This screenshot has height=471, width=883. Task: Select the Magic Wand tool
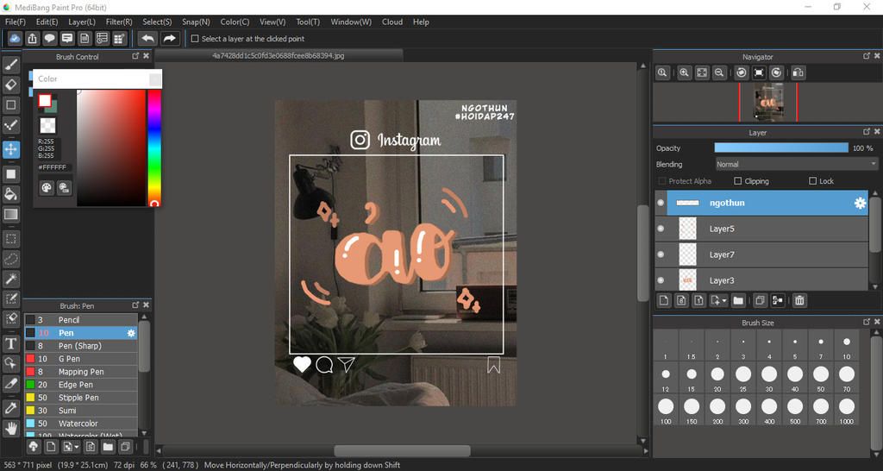coord(10,279)
